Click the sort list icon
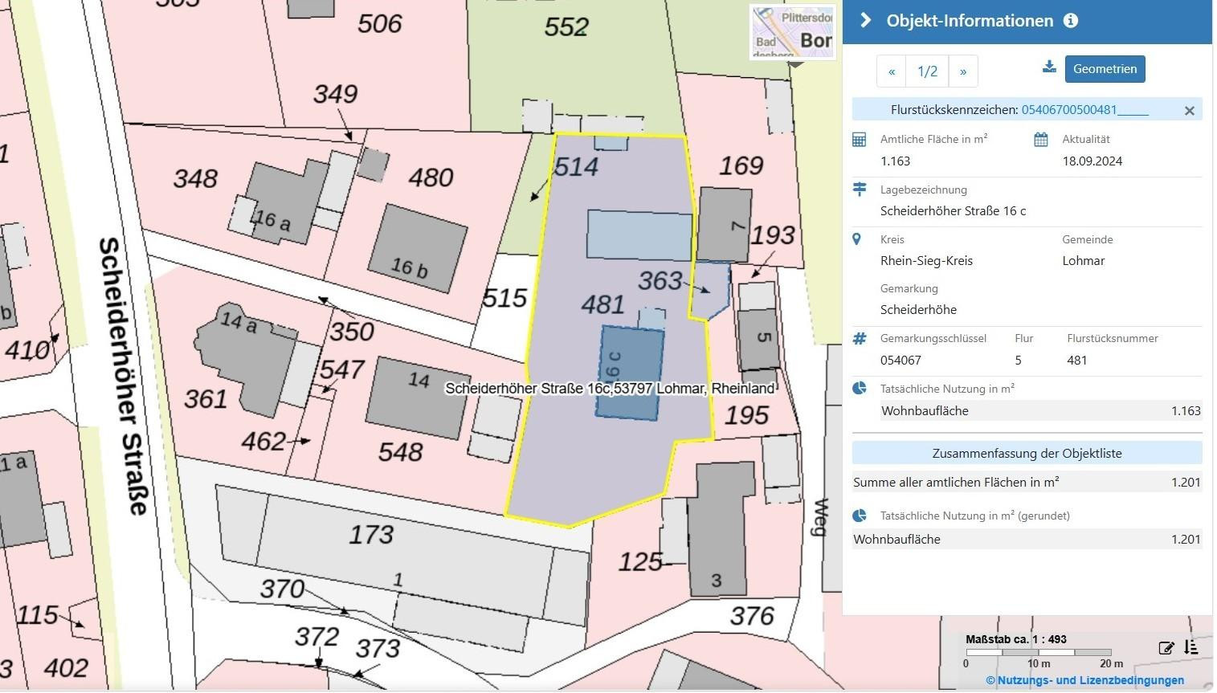 1190,647
